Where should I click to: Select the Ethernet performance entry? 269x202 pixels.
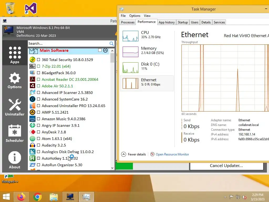(x=147, y=83)
